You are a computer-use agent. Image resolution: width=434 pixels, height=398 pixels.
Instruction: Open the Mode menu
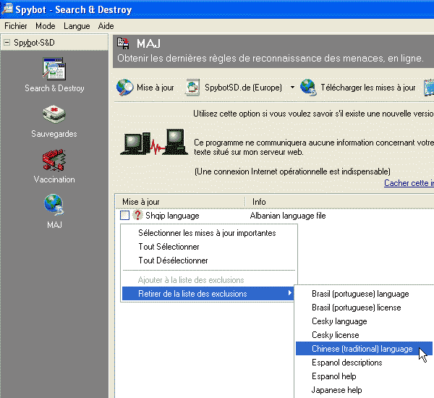click(46, 26)
